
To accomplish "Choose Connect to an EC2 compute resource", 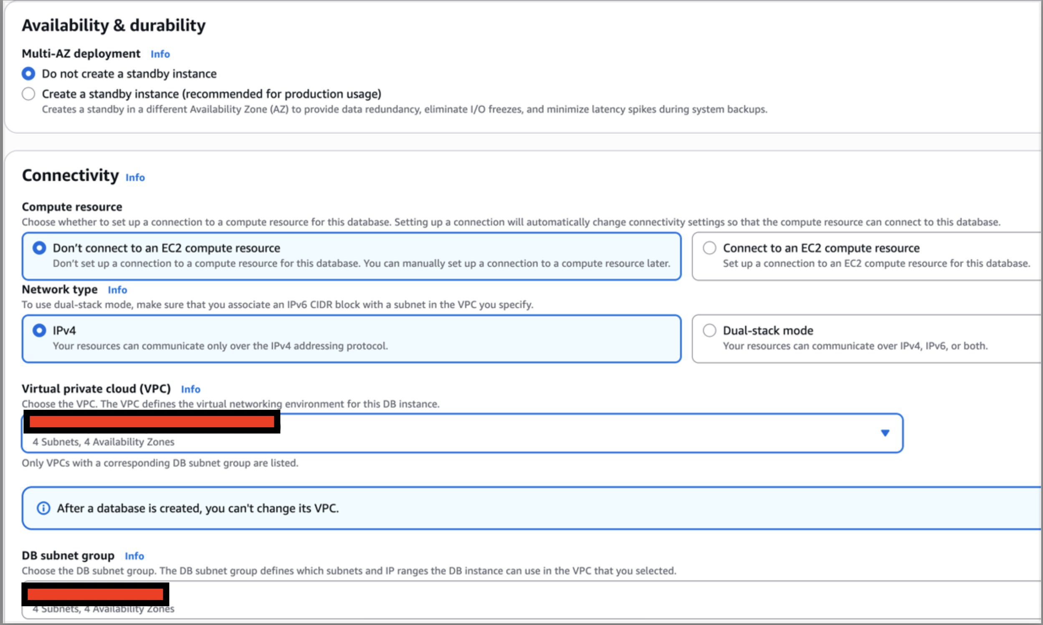I will click(x=709, y=248).
